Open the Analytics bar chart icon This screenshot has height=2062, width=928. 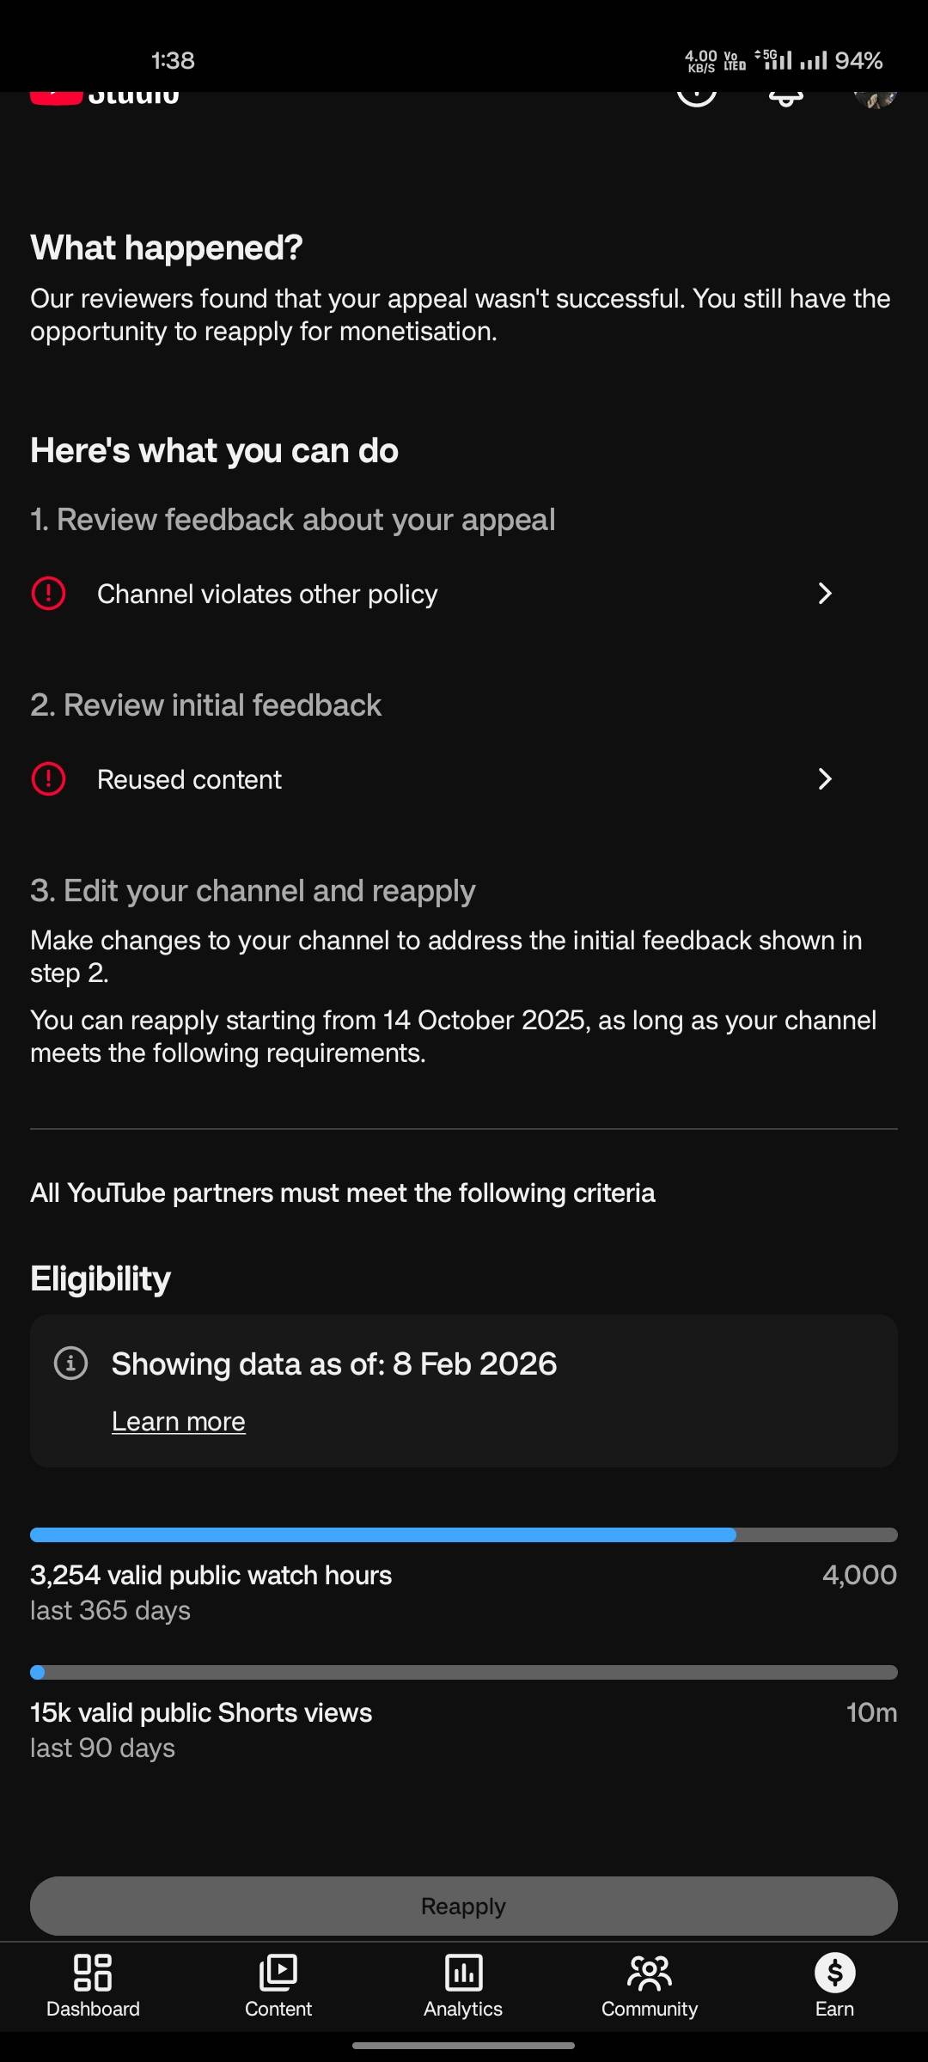click(x=463, y=1973)
